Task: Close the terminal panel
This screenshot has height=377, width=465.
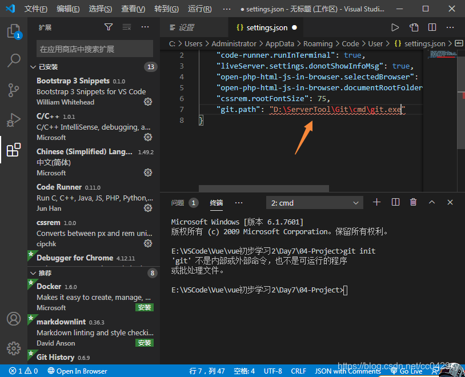Action: click(450, 202)
